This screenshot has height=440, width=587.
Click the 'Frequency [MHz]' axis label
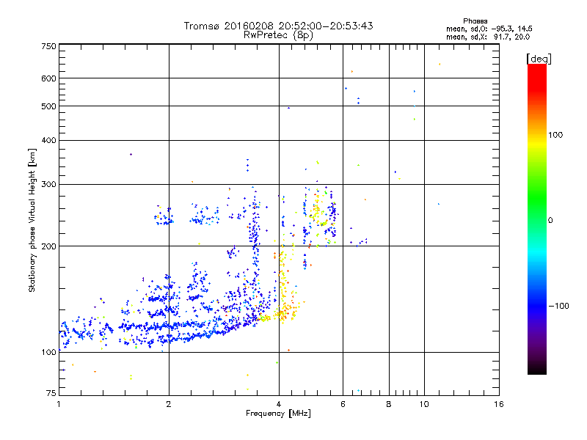(278, 414)
